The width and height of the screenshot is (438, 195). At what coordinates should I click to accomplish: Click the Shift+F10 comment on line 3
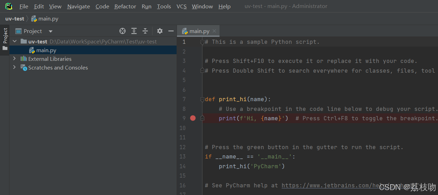pyautogui.click(x=311, y=61)
